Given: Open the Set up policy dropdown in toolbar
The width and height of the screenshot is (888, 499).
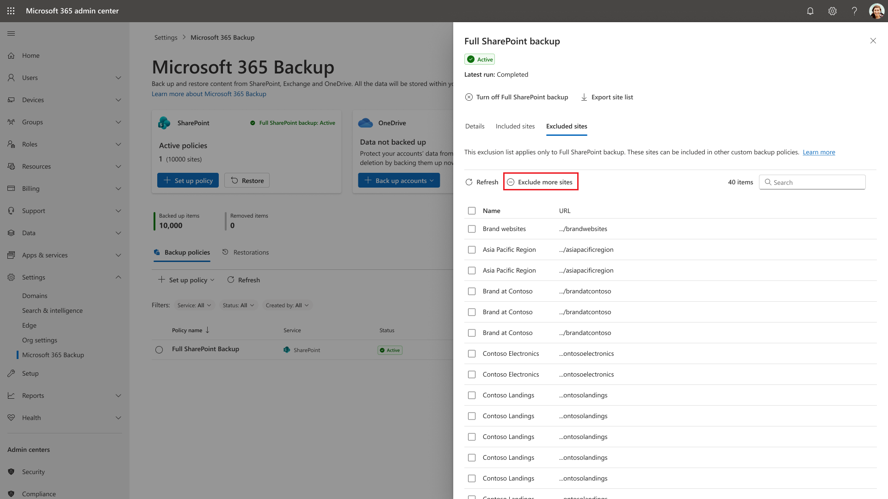Looking at the screenshot, I should tap(186, 280).
